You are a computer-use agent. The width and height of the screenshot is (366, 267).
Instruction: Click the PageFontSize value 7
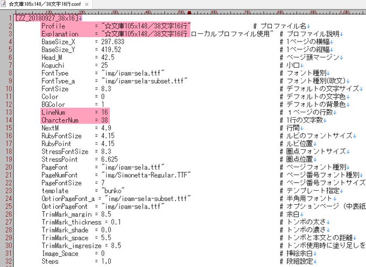pos(103,183)
